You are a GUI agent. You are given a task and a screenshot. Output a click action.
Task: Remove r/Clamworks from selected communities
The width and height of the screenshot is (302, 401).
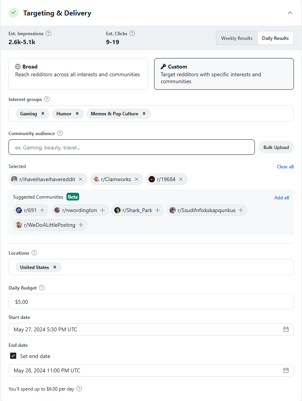[136, 179]
